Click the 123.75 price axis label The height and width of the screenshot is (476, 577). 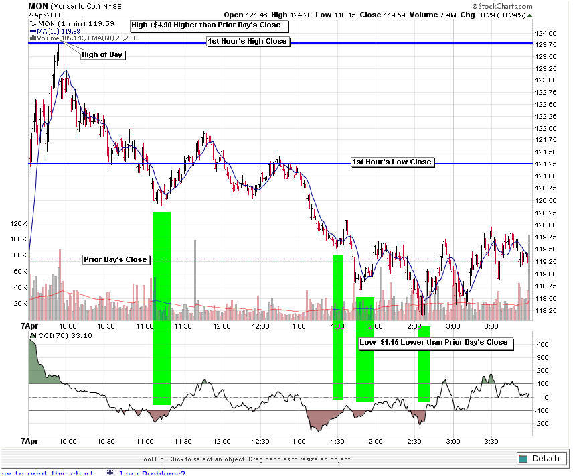click(x=546, y=44)
